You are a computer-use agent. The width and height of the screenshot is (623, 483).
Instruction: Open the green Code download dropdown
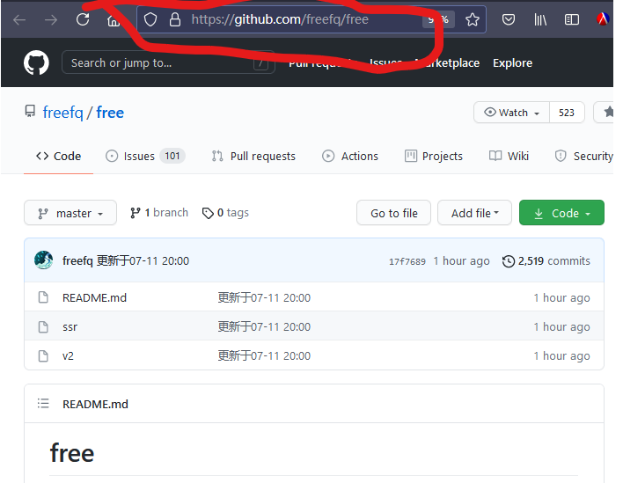(x=561, y=213)
